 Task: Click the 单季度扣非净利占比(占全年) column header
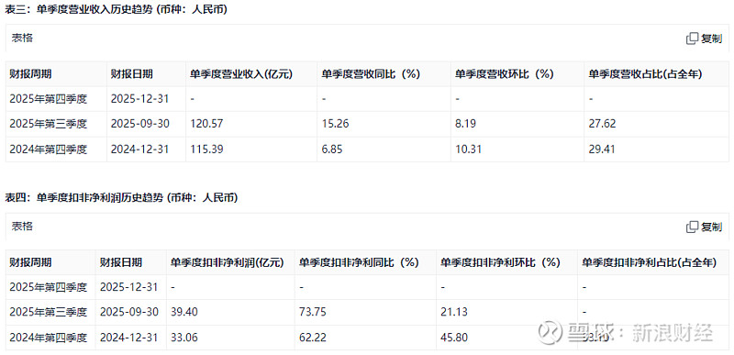[x=650, y=262]
